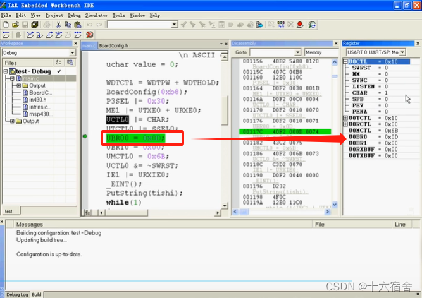Click the Go to input field in Disassembly
The width and height of the screenshot is (422, 298).
click(272, 52)
